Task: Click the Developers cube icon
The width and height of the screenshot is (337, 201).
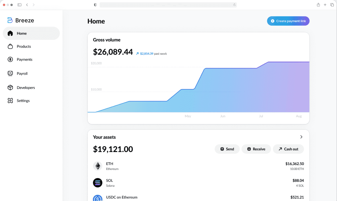Action: (10, 87)
